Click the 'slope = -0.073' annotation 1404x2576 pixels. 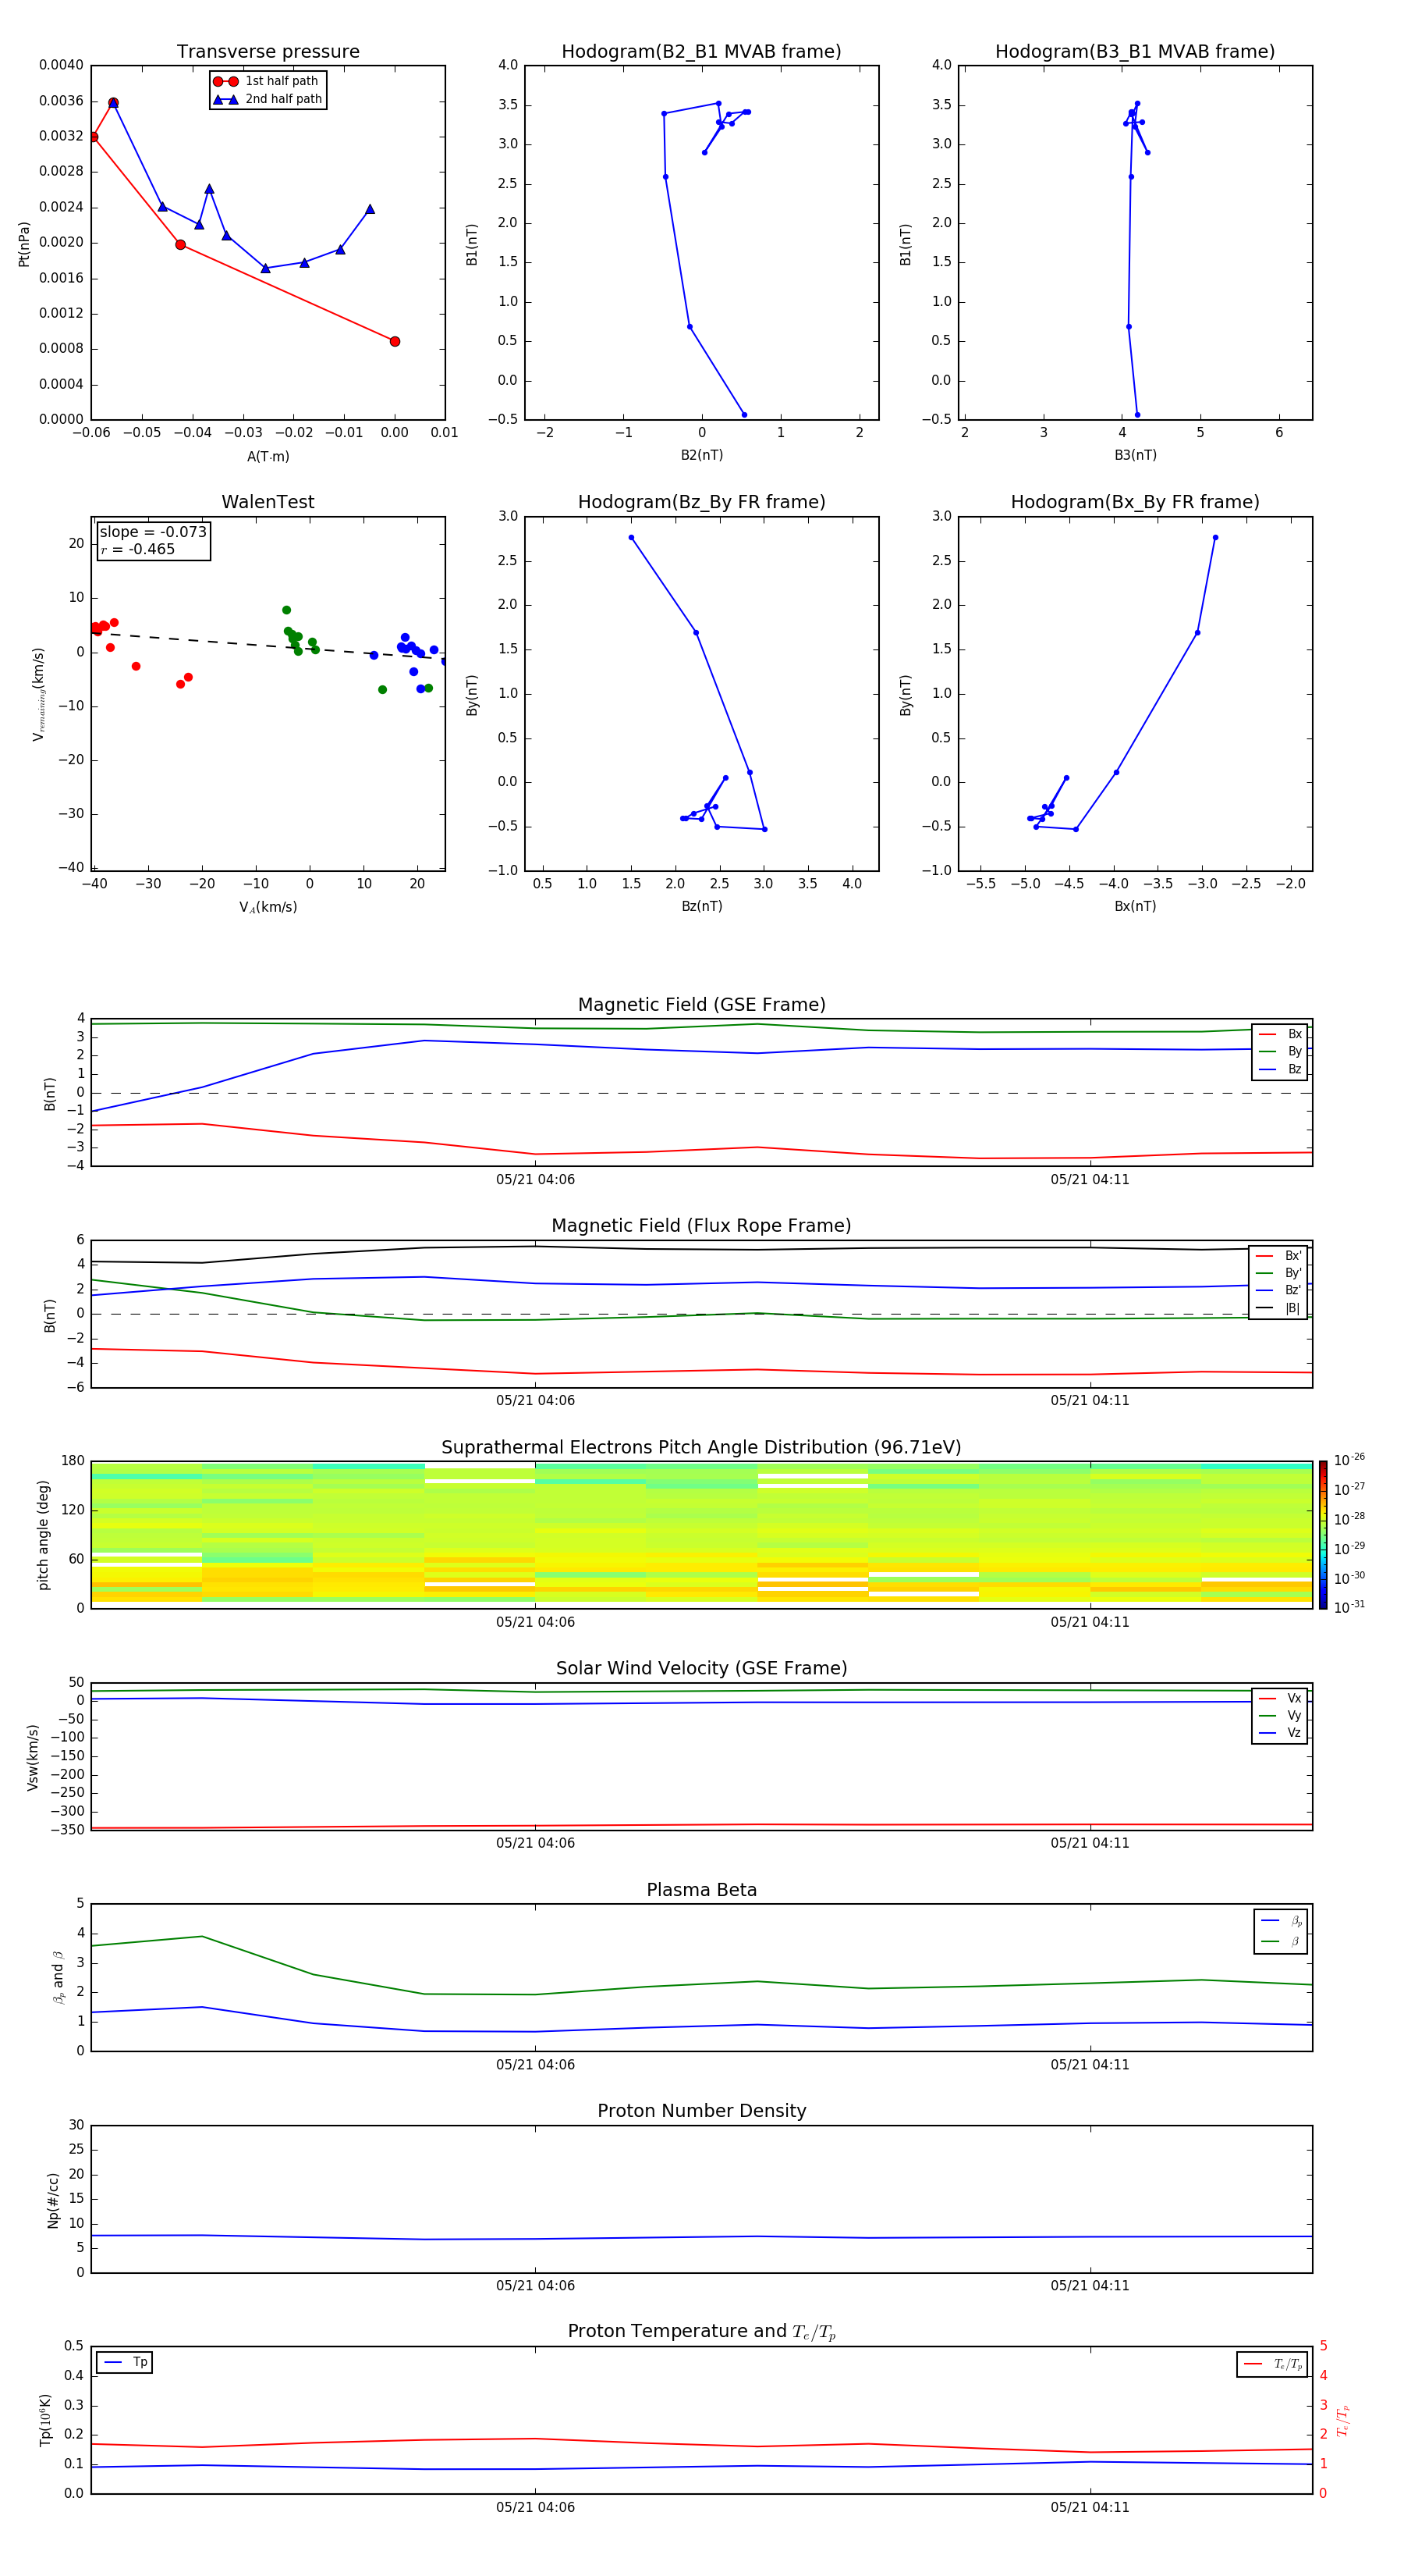pos(153,532)
